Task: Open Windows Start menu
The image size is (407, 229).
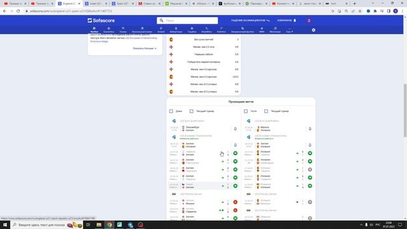Action: (5, 225)
